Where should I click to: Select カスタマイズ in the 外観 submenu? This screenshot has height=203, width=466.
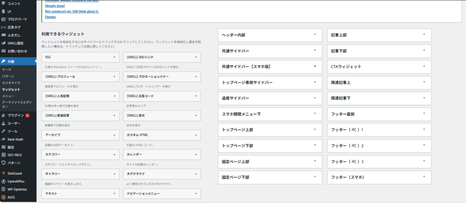click(x=11, y=83)
